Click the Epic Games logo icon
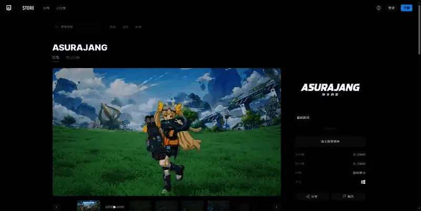Image resolution: width=421 pixels, height=211 pixels. coord(9,8)
